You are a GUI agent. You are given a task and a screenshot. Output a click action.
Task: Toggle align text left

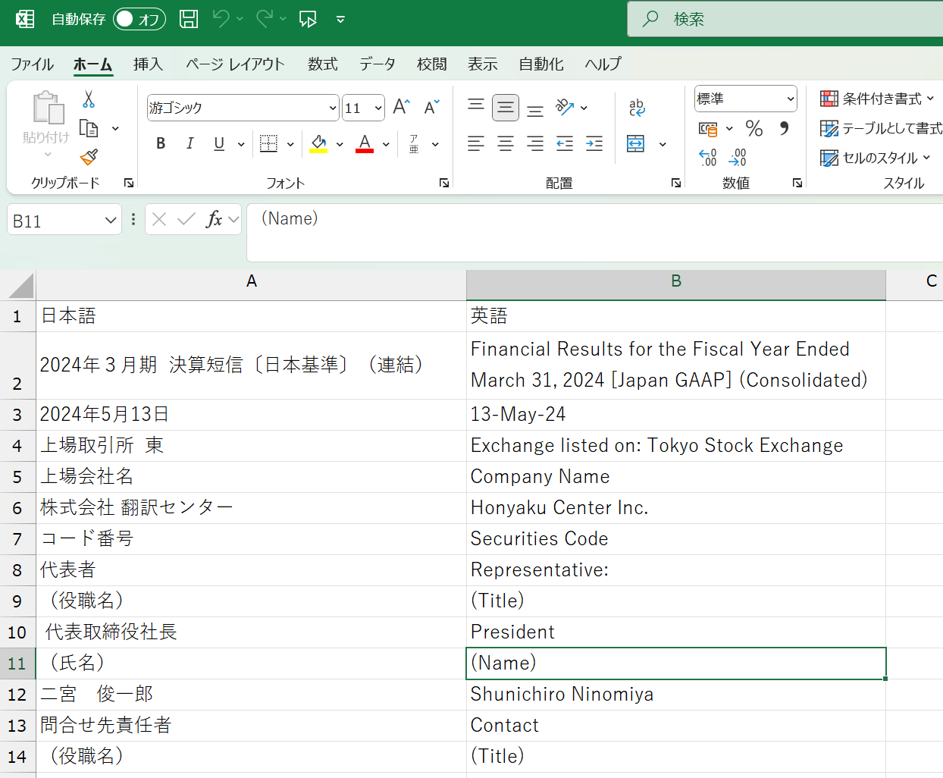tap(476, 143)
